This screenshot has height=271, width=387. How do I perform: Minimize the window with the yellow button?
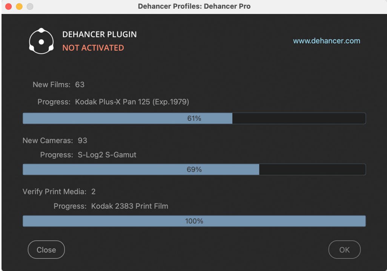(x=19, y=6)
